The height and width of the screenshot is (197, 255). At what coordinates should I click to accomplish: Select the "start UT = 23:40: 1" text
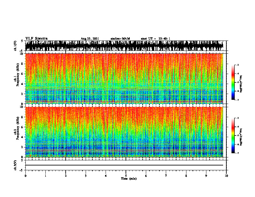point(156,39)
